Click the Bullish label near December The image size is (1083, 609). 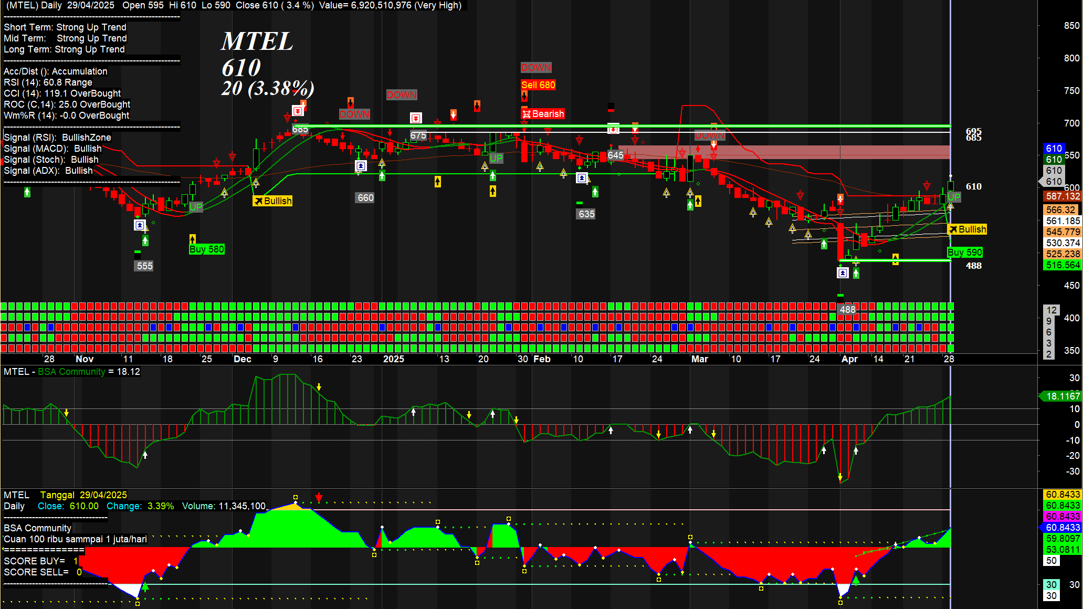(x=273, y=201)
